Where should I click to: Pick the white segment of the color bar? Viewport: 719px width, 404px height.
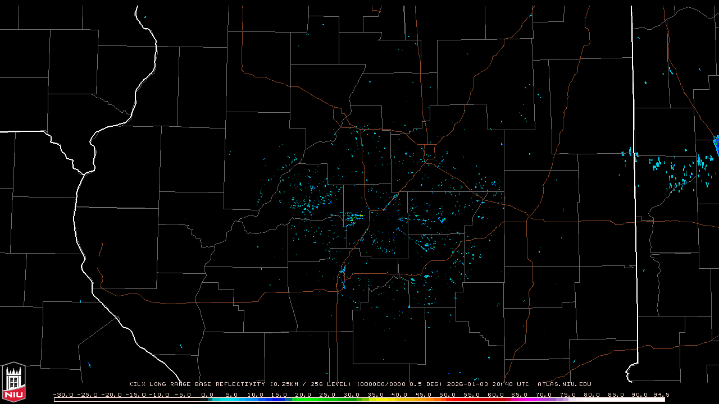pyautogui.click(x=618, y=400)
